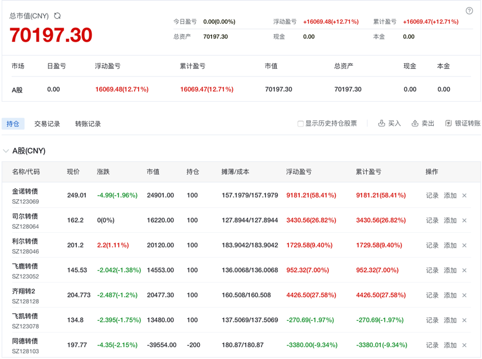Screen dimensions: 482x359
Task: Click 添加 for 飞鹿转债
Action: point(450,270)
